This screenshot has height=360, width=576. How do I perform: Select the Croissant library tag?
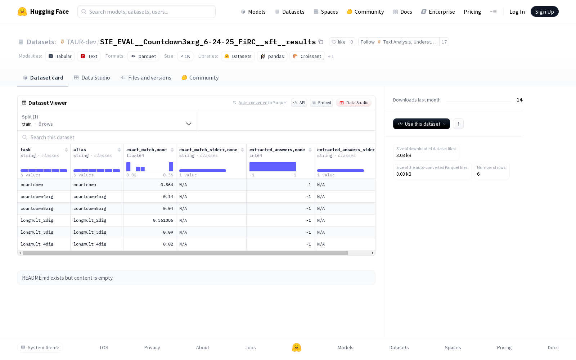click(x=307, y=57)
